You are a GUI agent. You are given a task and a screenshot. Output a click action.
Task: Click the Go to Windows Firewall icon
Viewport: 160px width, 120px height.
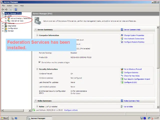tap(122, 69)
